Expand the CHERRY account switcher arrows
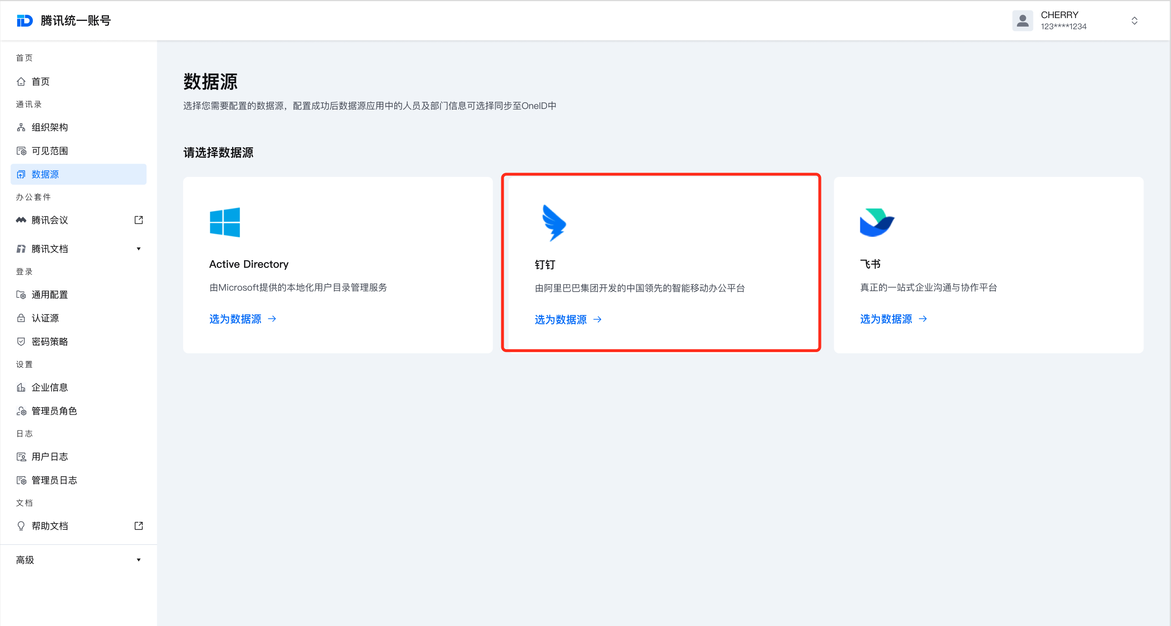Screen dimensions: 1171x626 point(1134,20)
